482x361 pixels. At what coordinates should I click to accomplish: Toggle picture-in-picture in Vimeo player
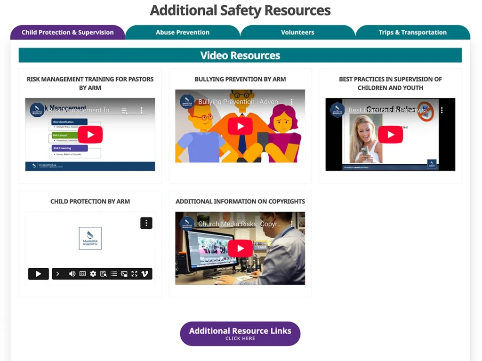click(x=124, y=274)
